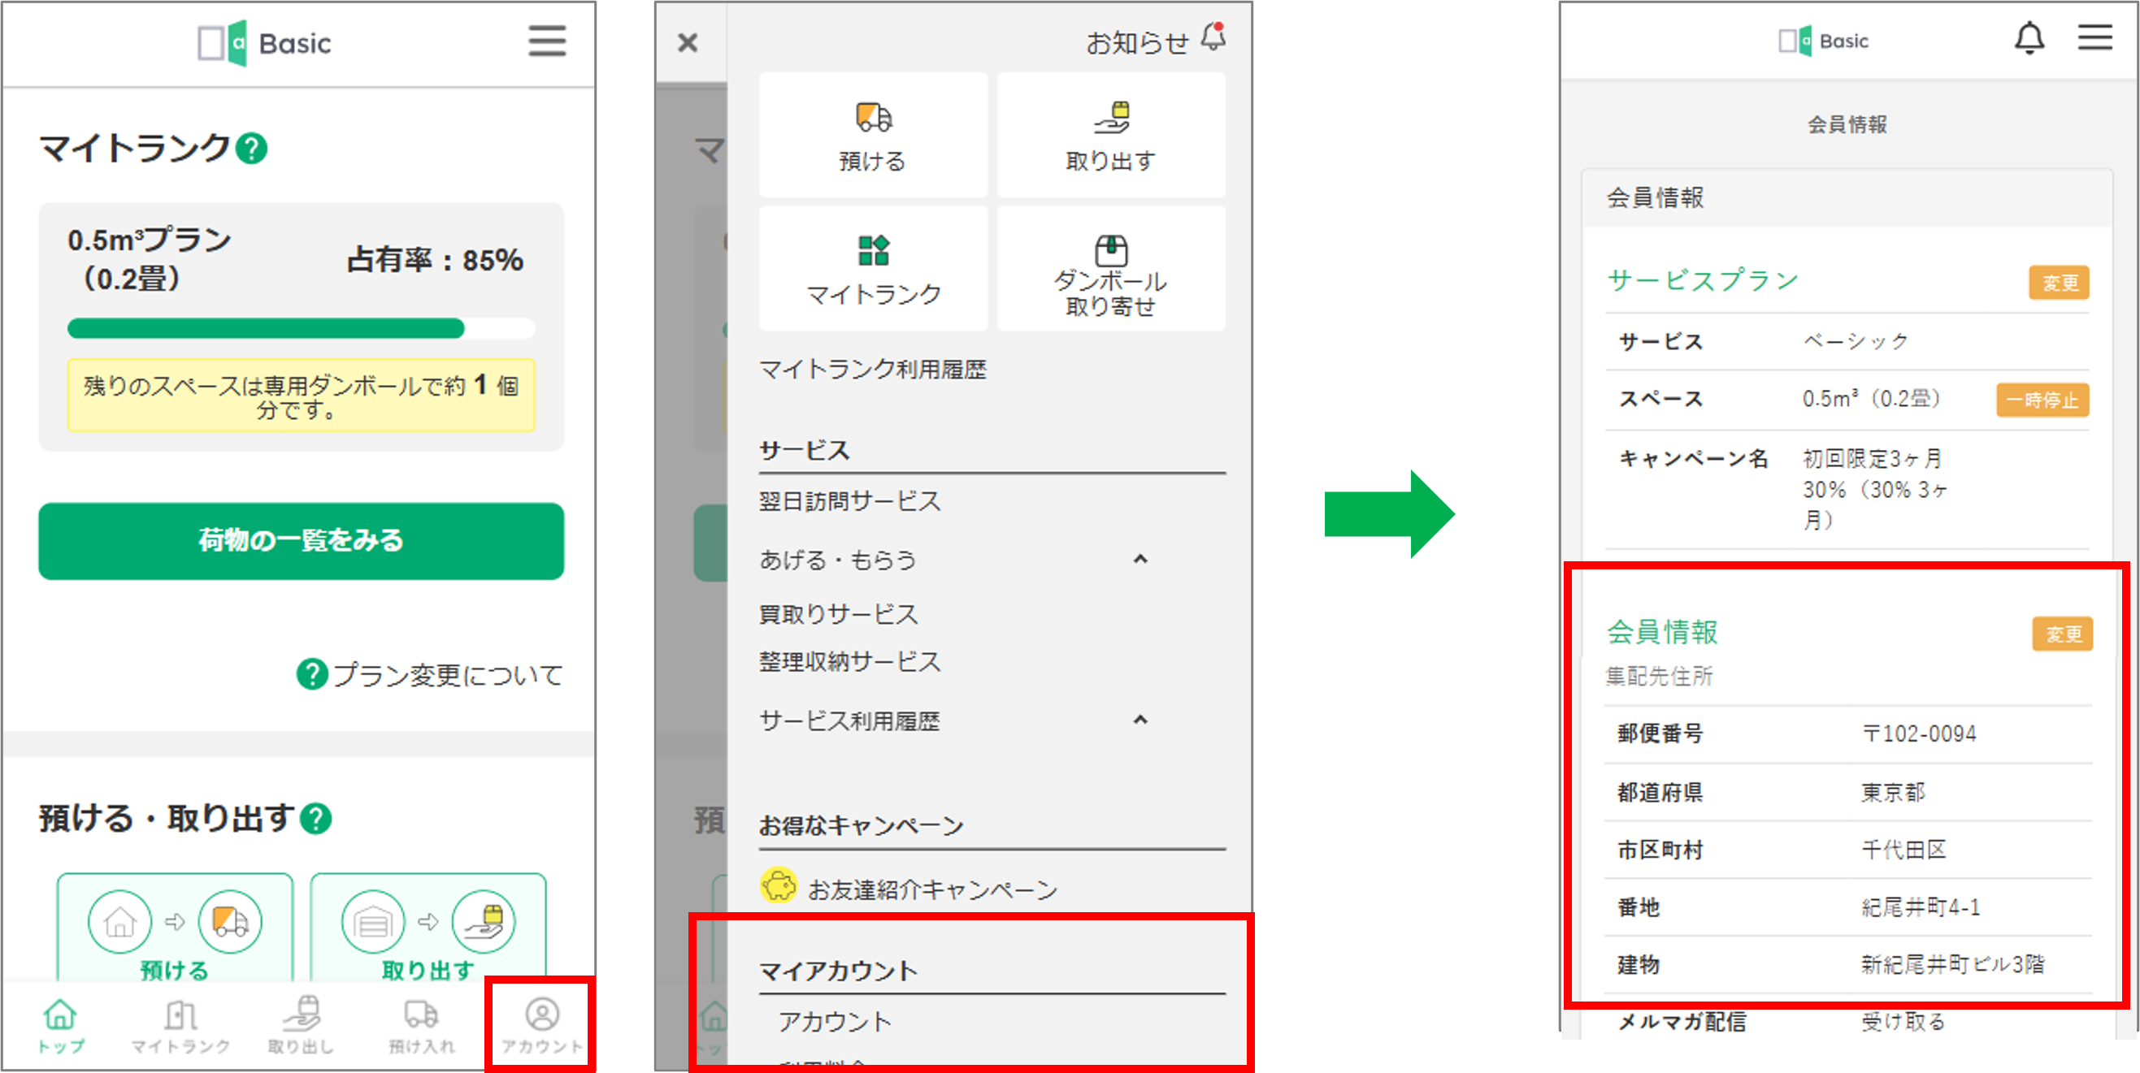Open the お知らせ notification bell icon
Image resolution: width=2140 pixels, height=1073 pixels.
point(1214,37)
